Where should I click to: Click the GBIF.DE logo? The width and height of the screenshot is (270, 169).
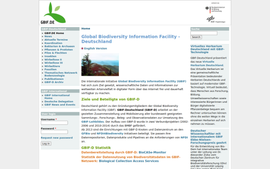(53, 13)
